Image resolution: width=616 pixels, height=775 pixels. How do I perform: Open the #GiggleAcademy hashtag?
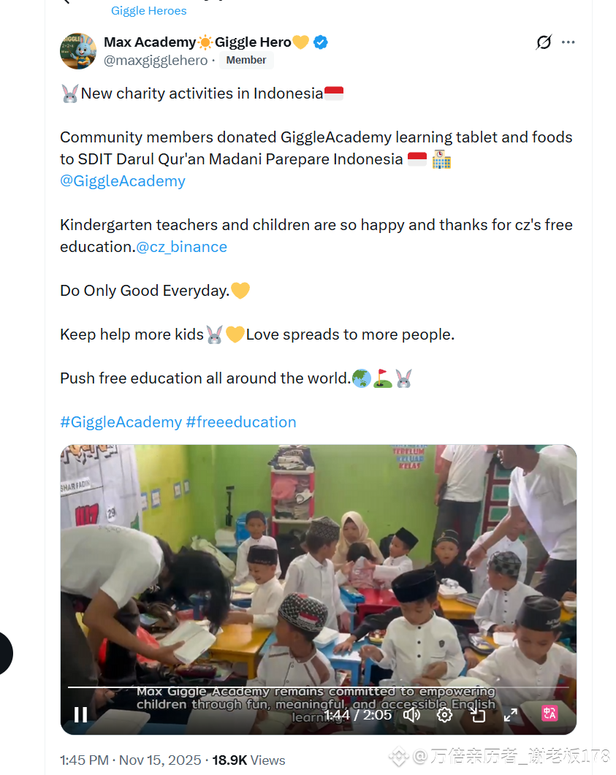click(x=121, y=422)
